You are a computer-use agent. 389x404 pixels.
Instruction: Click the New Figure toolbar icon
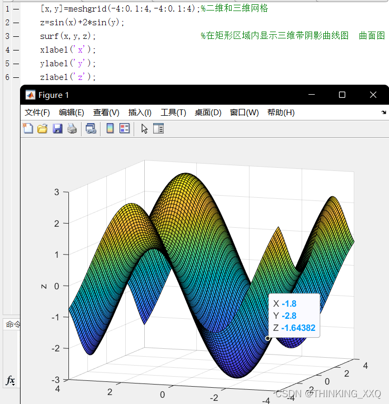(28, 128)
